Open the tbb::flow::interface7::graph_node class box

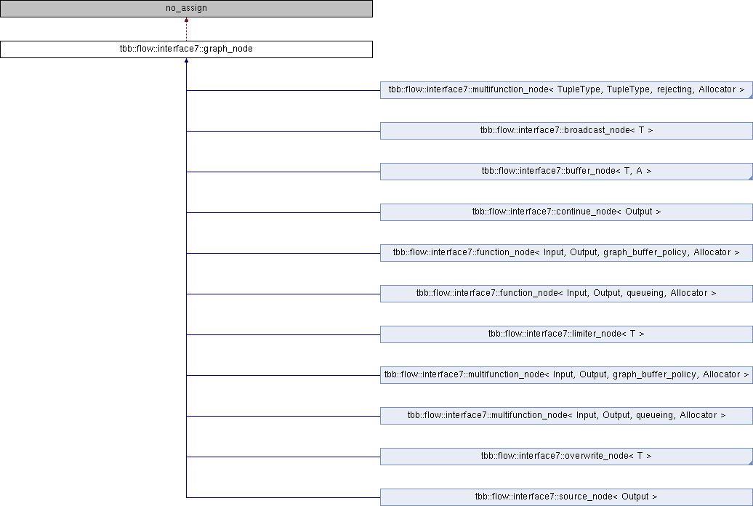[186, 49]
